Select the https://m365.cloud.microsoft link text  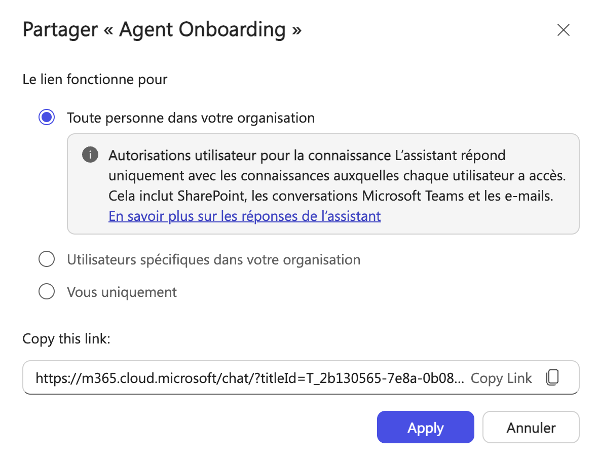[228, 377]
